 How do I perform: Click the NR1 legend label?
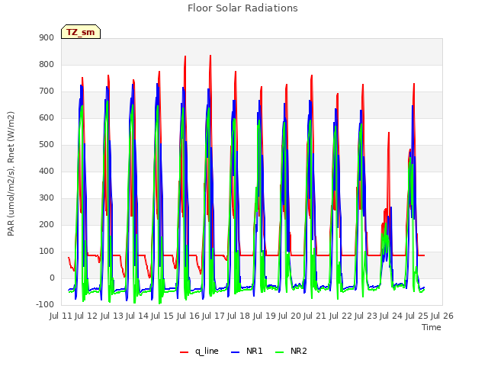click(x=254, y=351)
